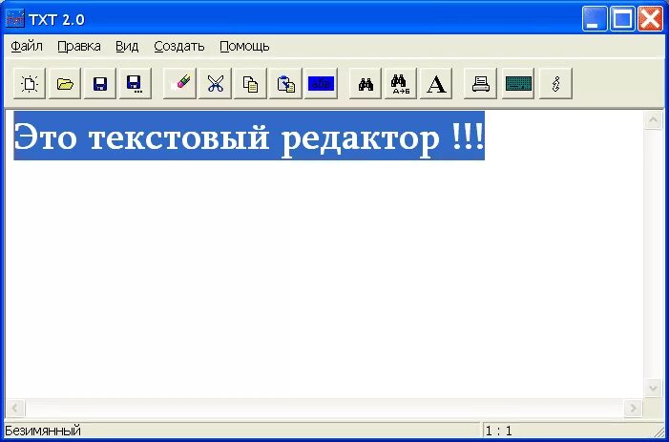Screen dimensions: 669x442
Task: Close the TXT 2.0 window
Action: tap(651, 19)
